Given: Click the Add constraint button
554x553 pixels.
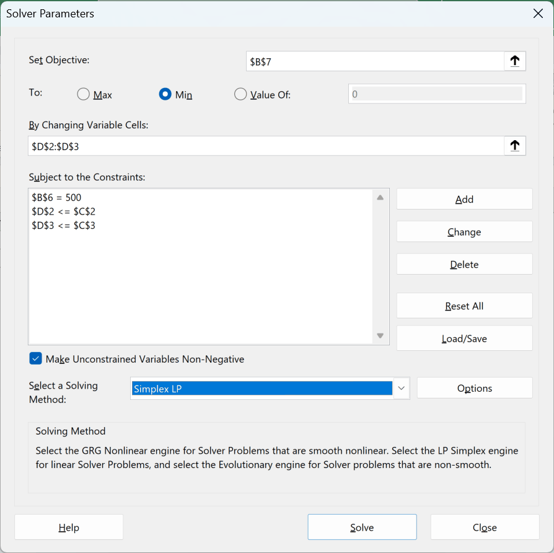Looking at the screenshot, I should [x=464, y=199].
